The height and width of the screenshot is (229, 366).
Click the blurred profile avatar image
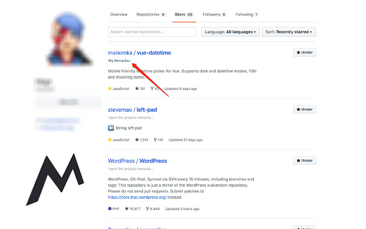[69, 38]
